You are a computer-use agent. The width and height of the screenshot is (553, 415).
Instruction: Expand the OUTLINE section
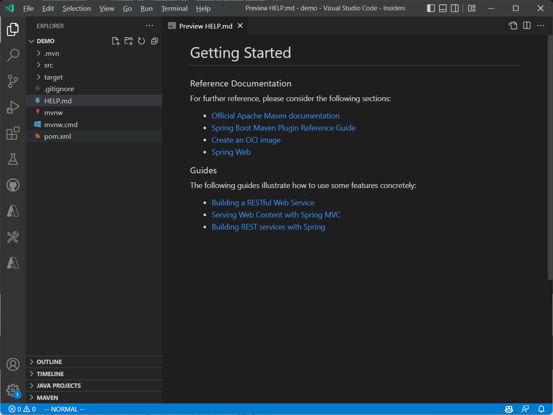click(x=50, y=362)
